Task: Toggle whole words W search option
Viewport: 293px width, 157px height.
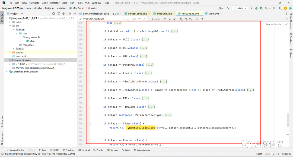Action: (x=139, y=19)
